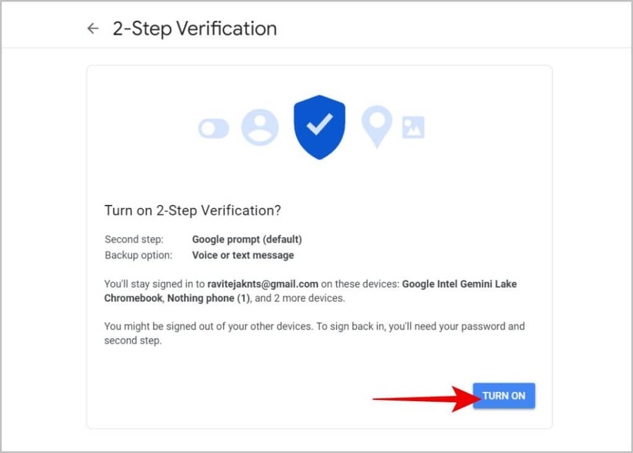
Task: Click the white checkmark inside the shield
Action: coord(320,125)
